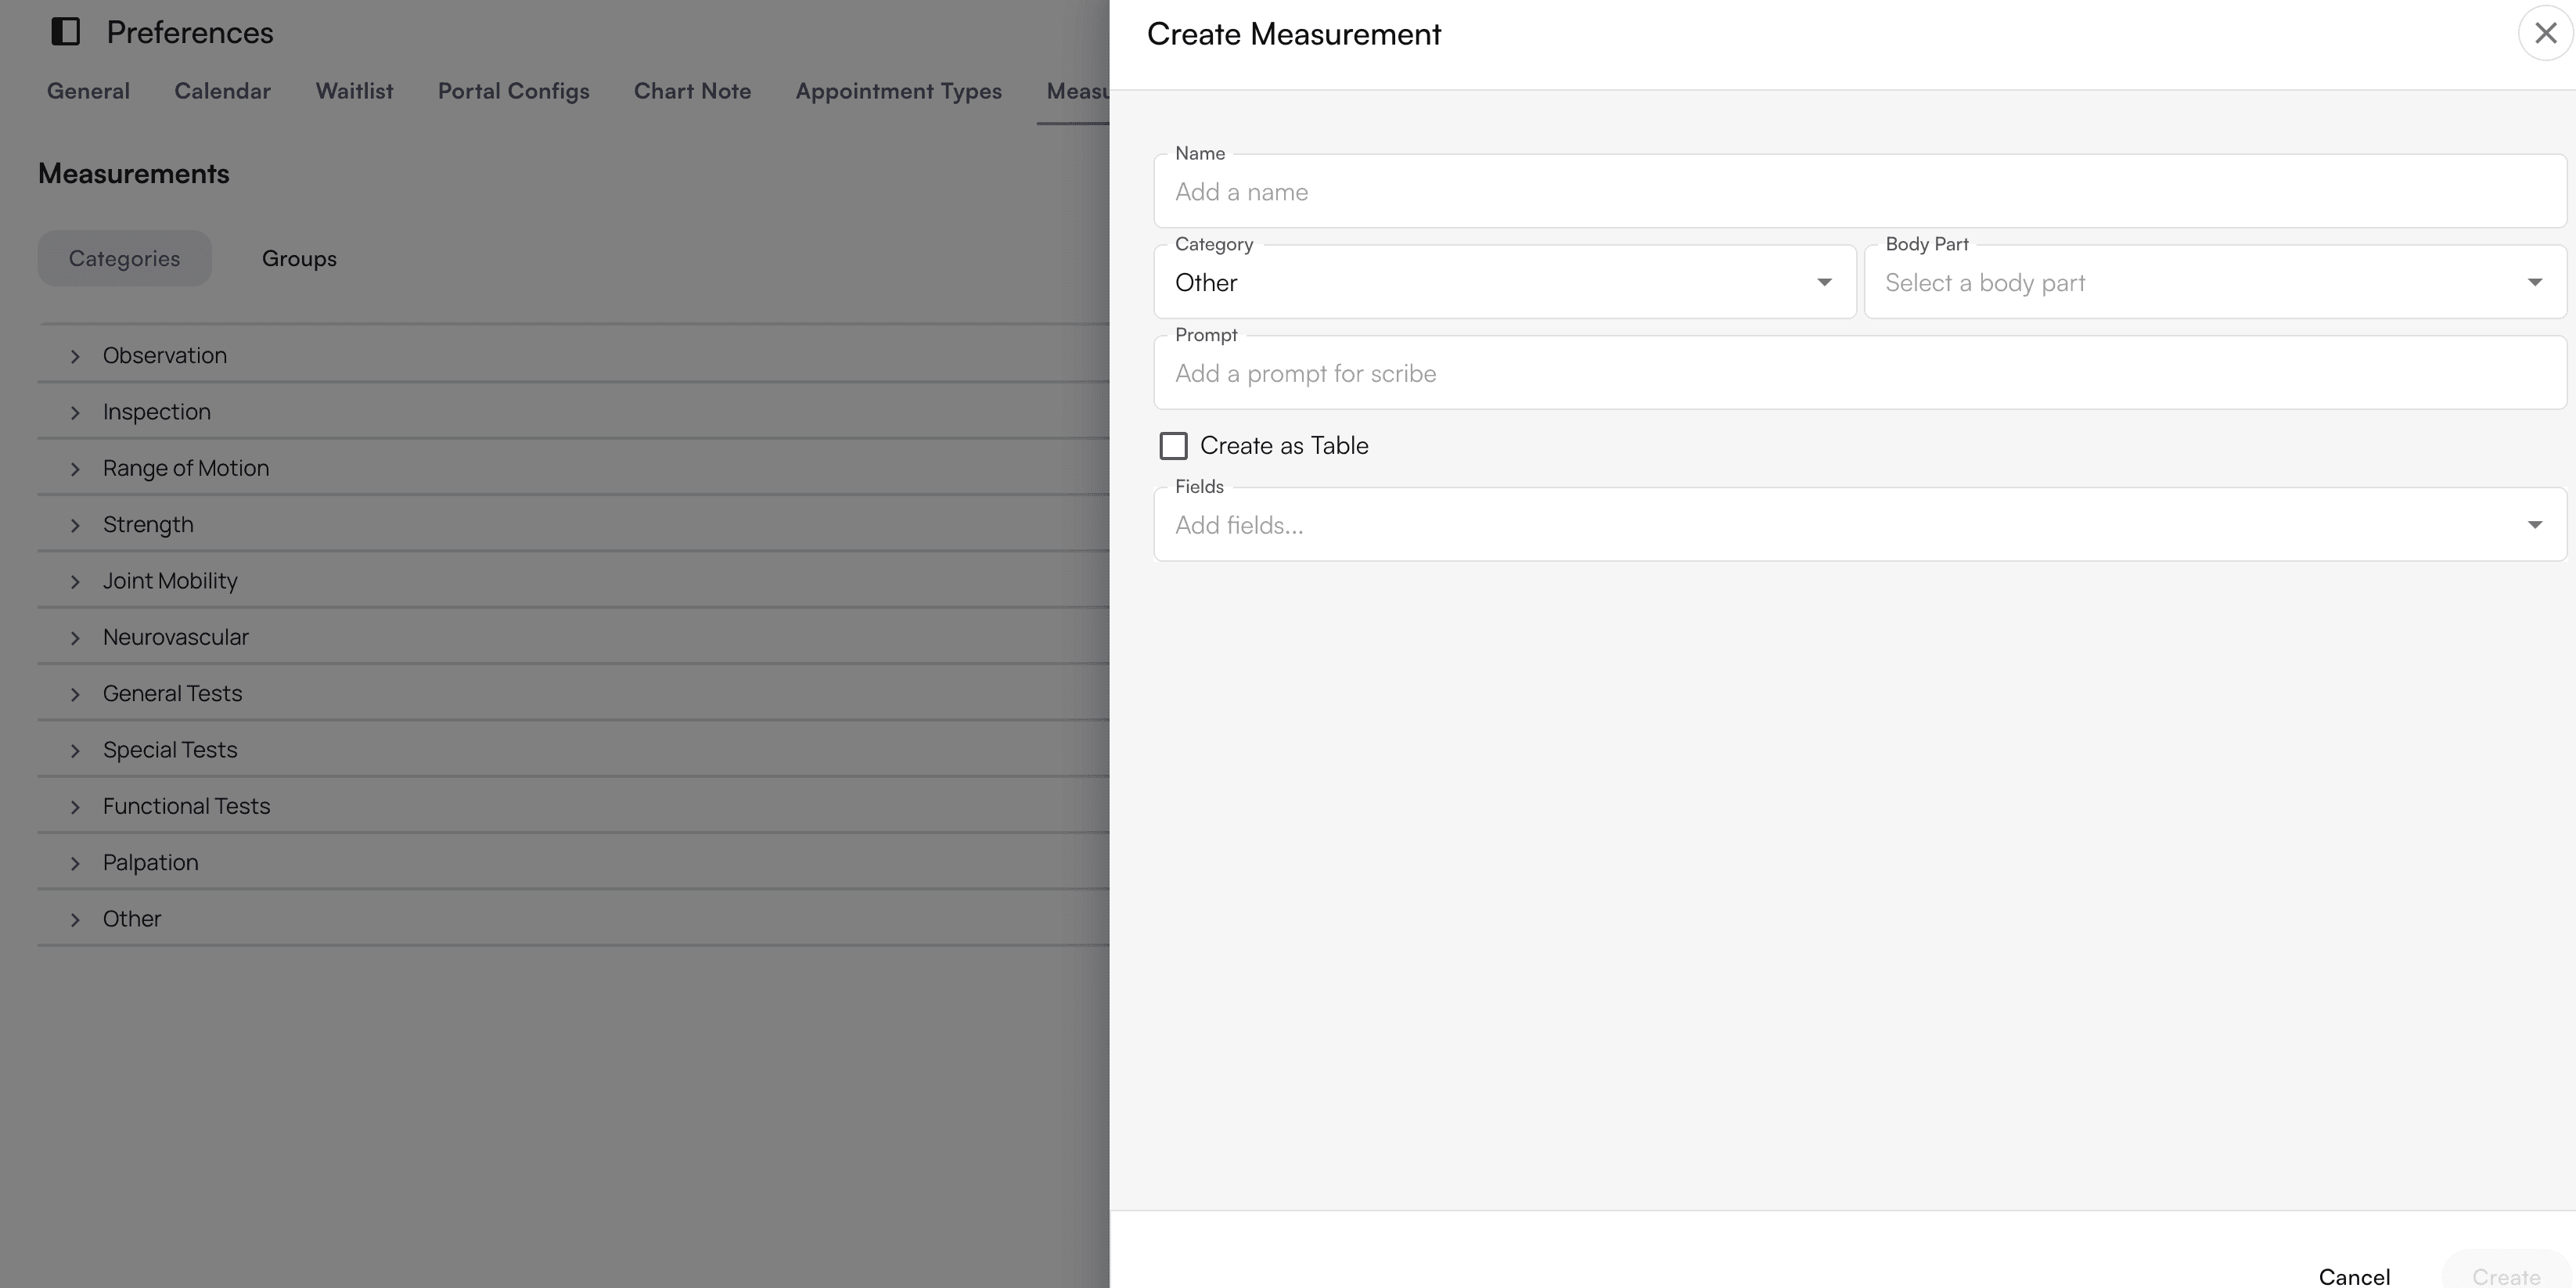2576x1288 pixels.
Task: Expand the Range of Motion category
Action: point(75,469)
